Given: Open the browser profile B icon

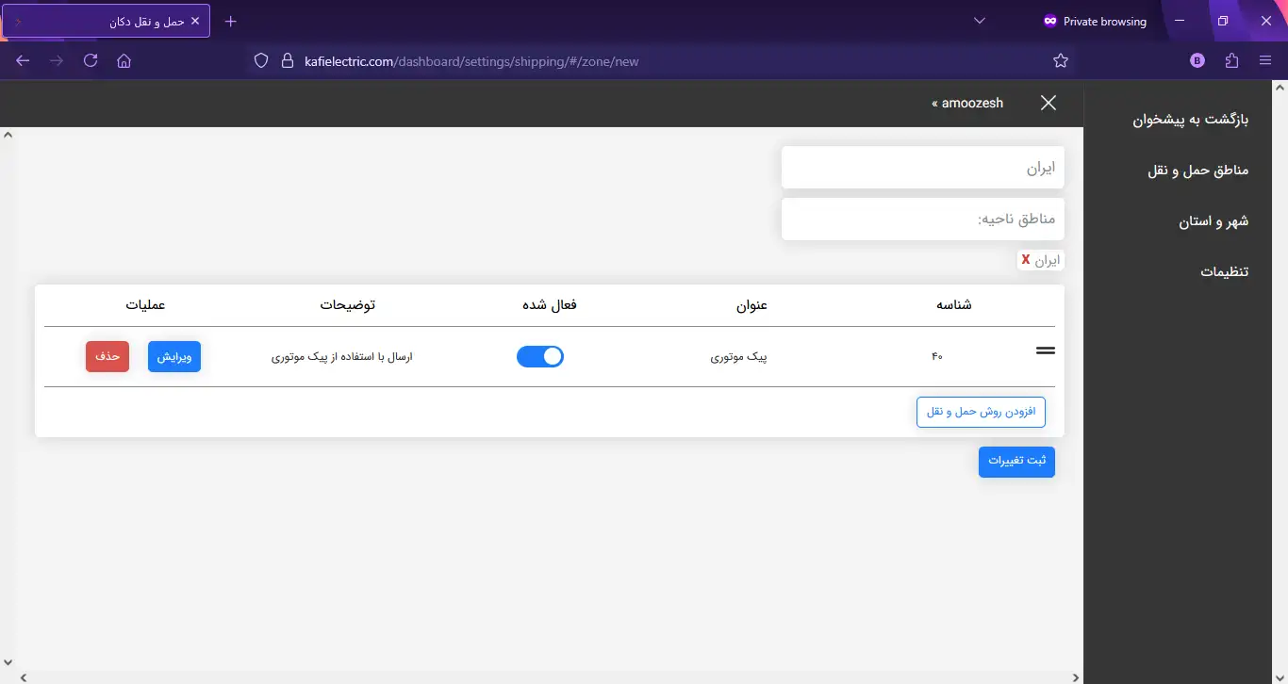Looking at the screenshot, I should [x=1197, y=60].
